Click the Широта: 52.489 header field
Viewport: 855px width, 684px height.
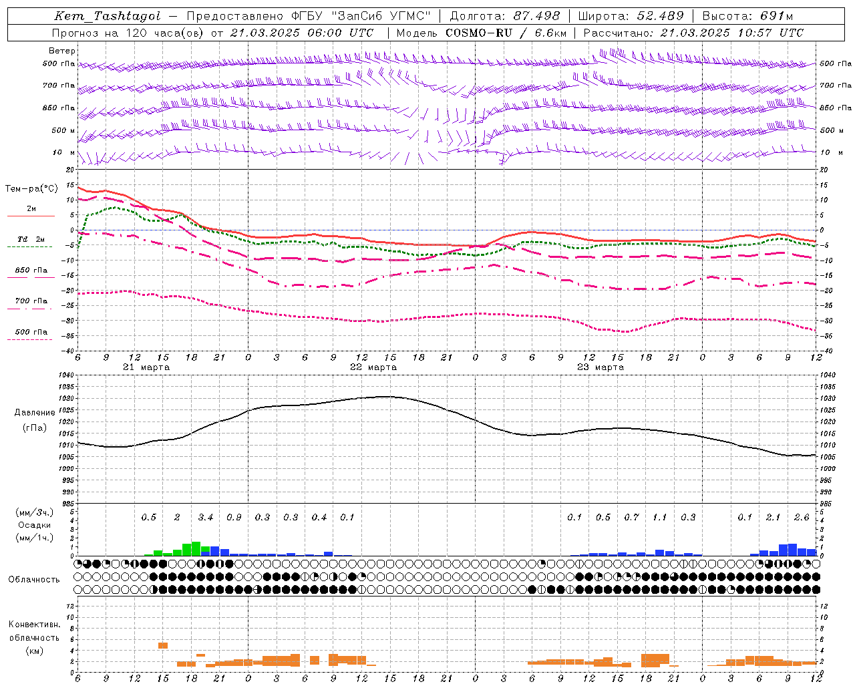[x=631, y=16]
